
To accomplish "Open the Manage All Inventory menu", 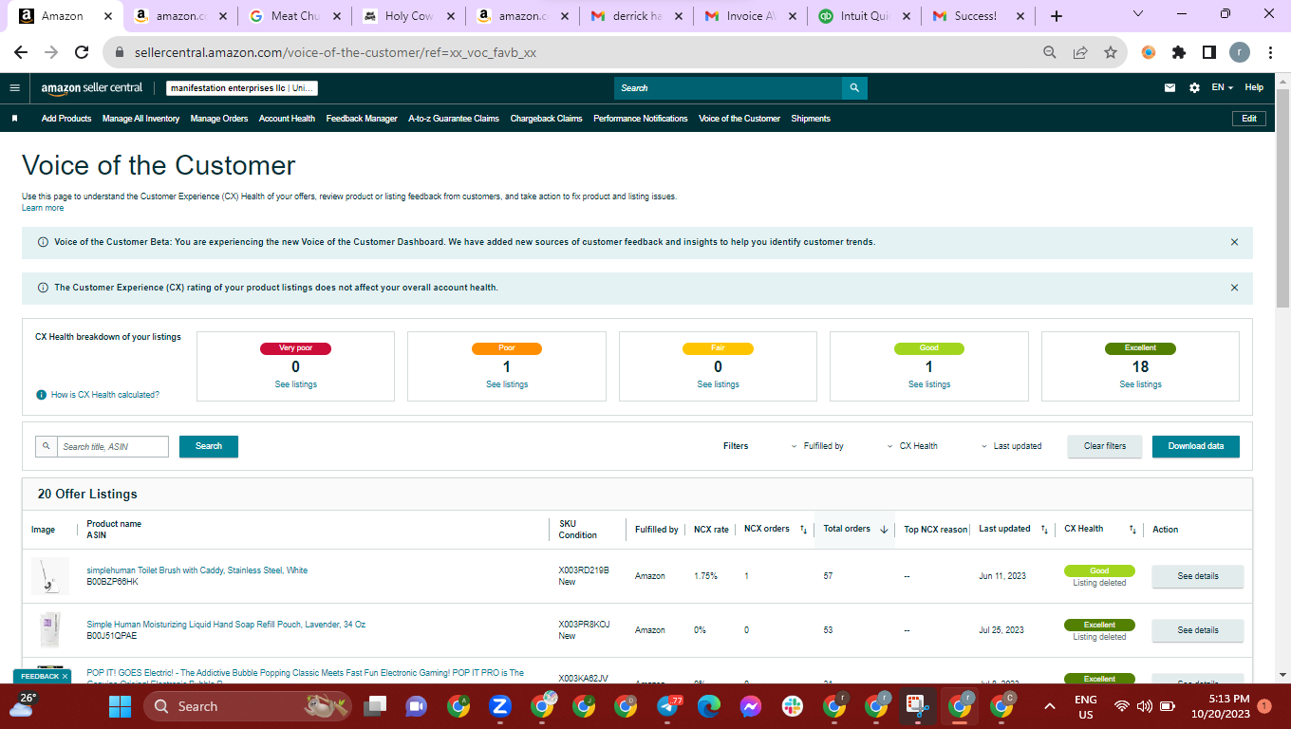I will point(140,119).
